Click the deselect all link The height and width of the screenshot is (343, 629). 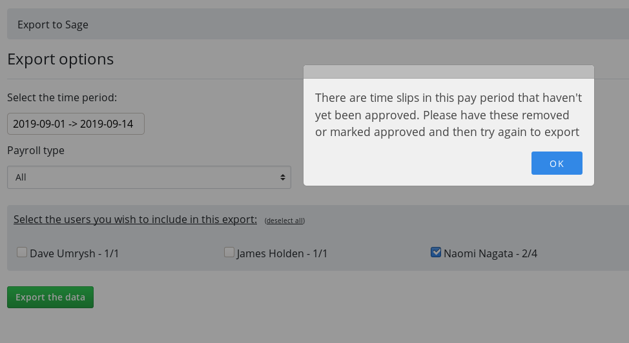click(x=284, y=220)
